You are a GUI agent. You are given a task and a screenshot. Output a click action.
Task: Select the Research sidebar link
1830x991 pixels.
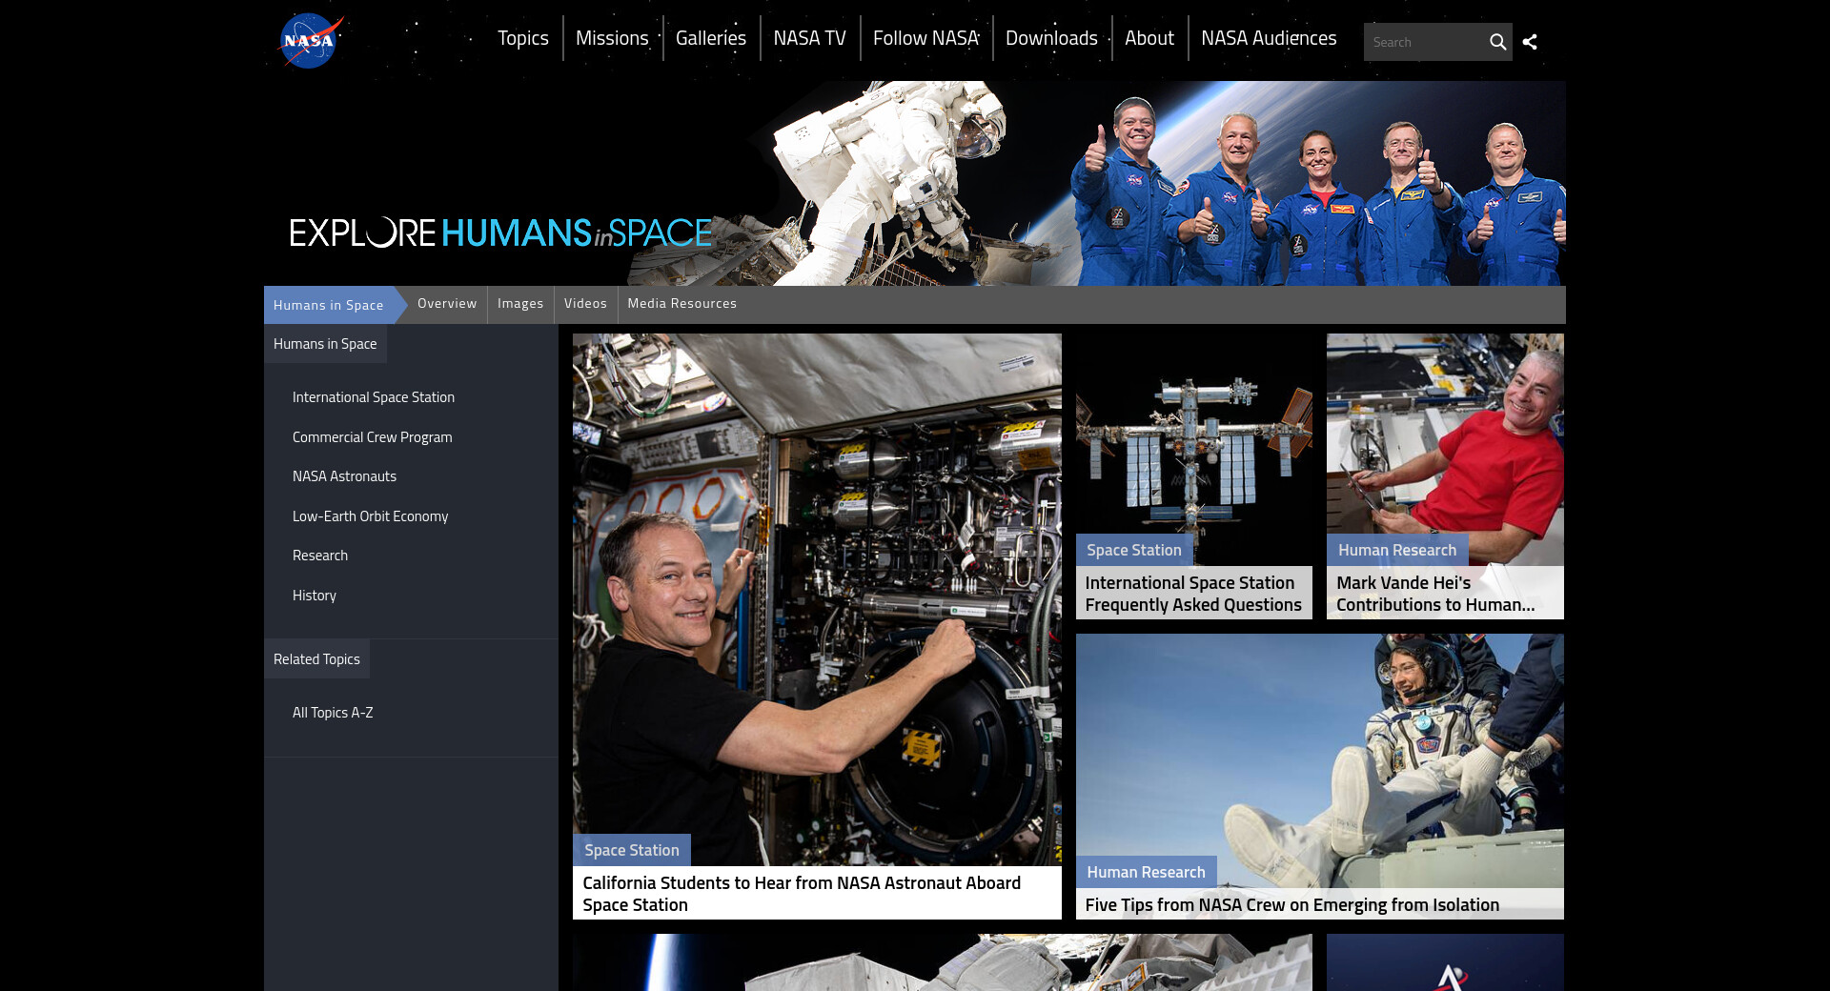(320, 556)
